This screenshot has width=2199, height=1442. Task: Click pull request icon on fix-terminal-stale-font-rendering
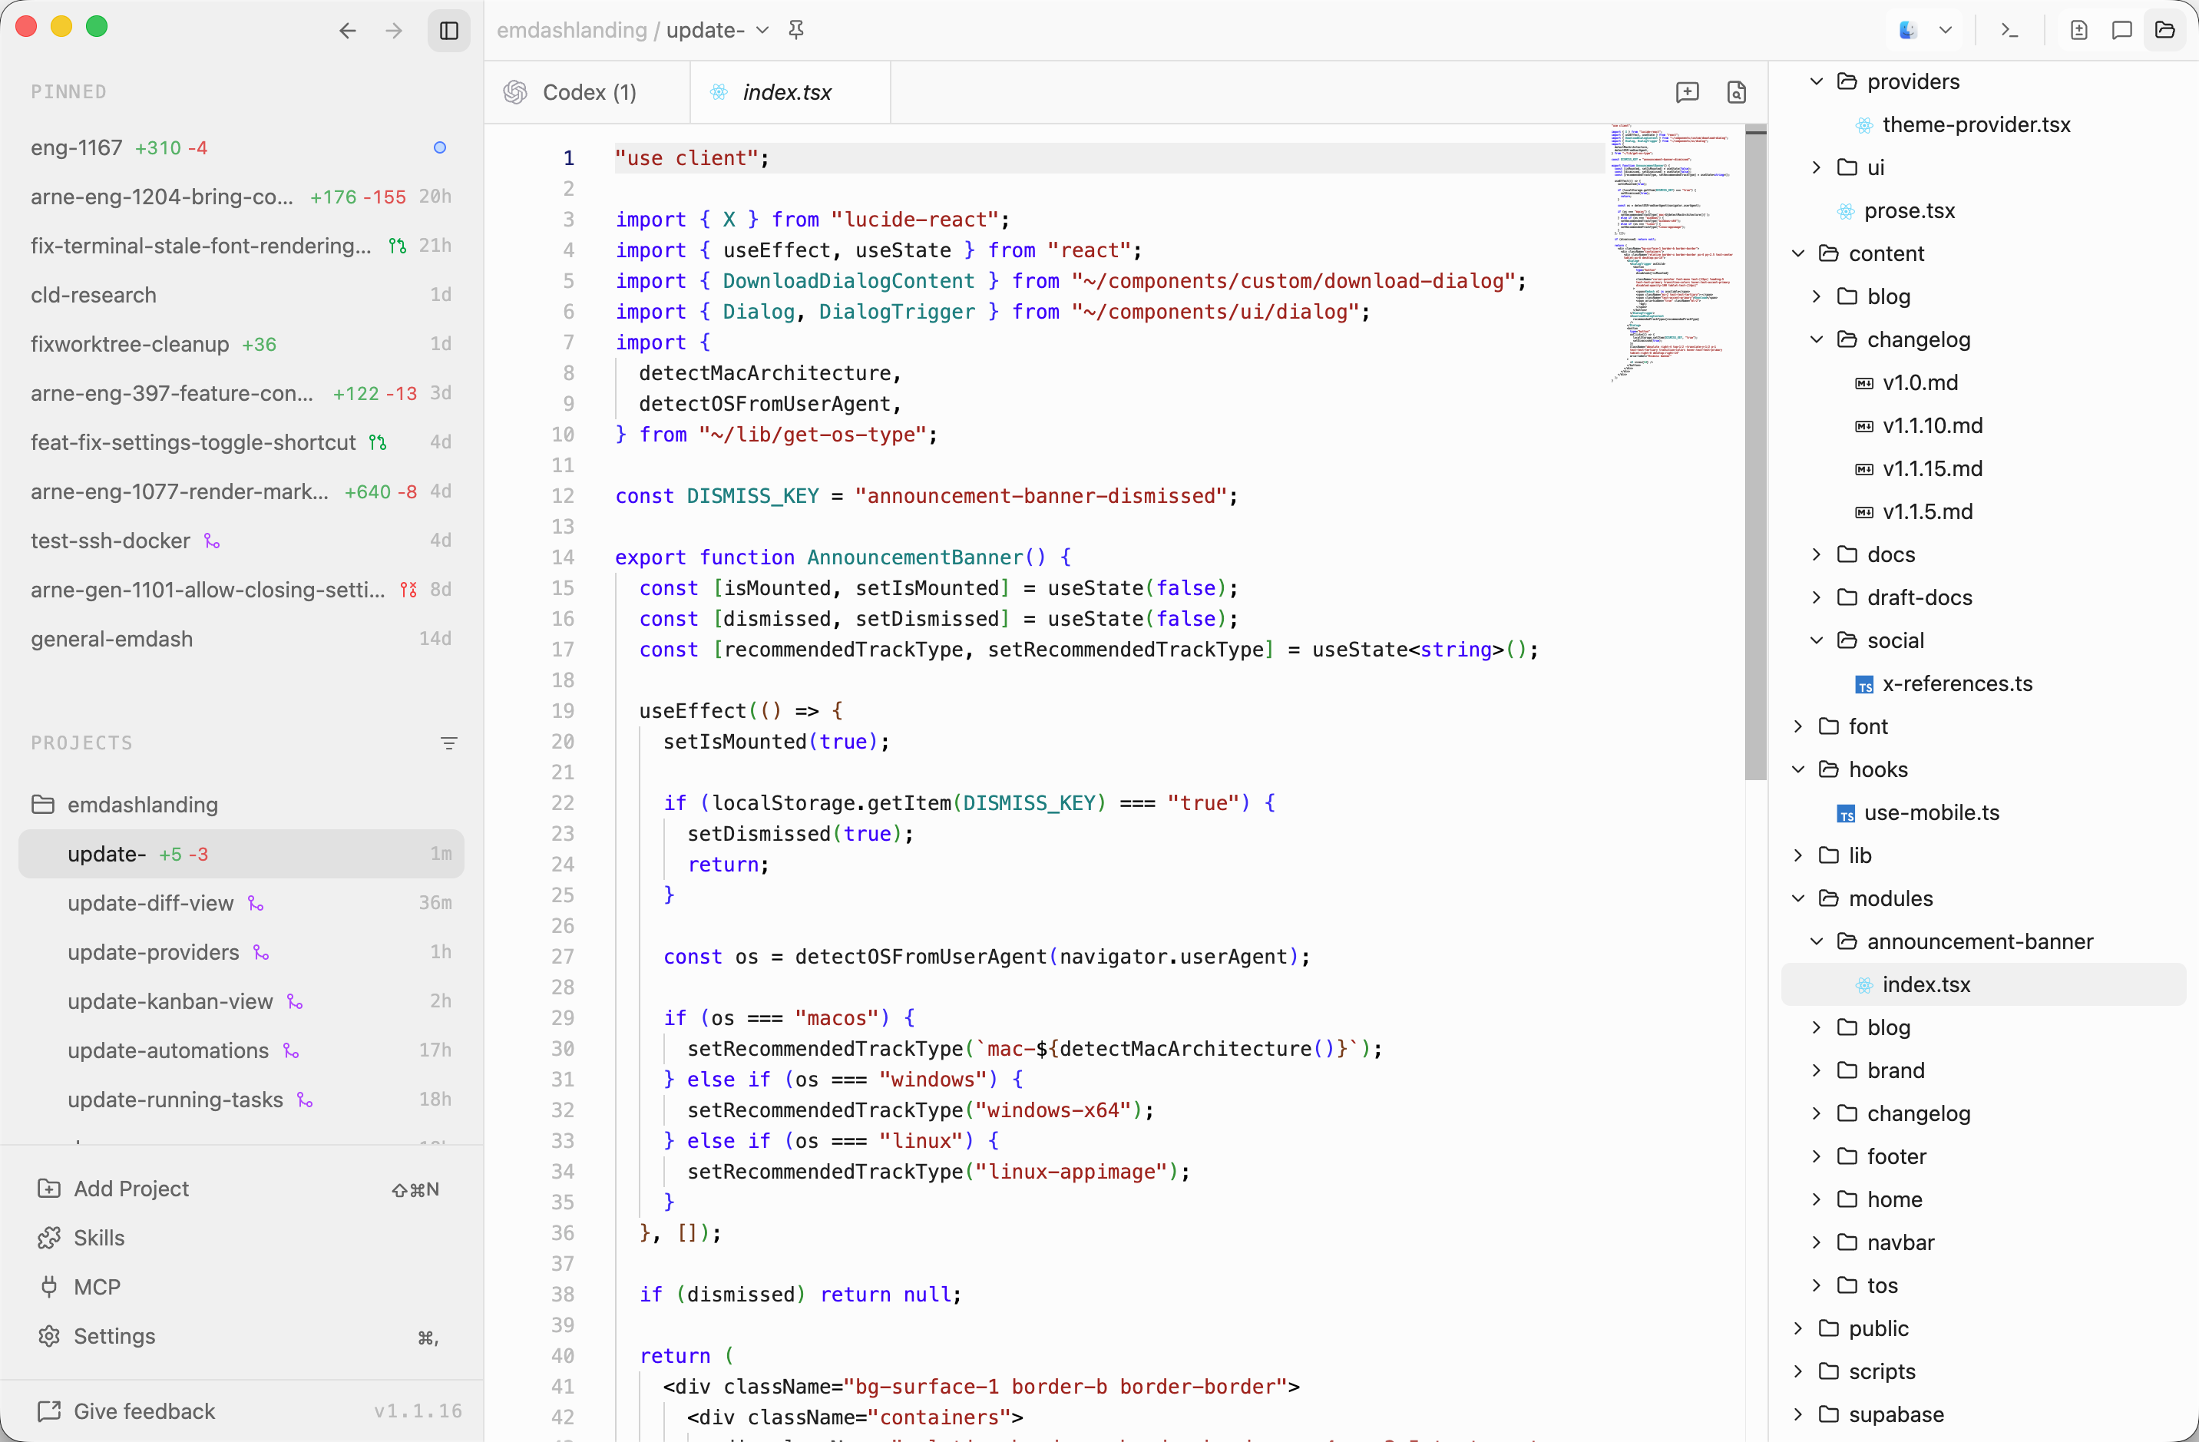point(397,246)
